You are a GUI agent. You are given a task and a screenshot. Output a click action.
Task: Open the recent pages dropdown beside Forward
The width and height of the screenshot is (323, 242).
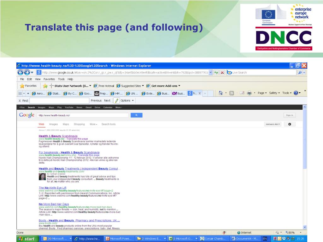(32, 72)
